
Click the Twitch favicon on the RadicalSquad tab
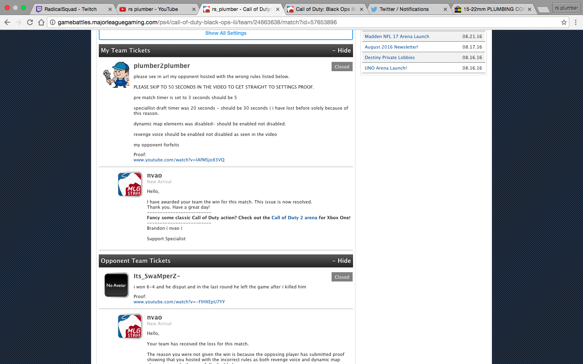pos(39,9)
